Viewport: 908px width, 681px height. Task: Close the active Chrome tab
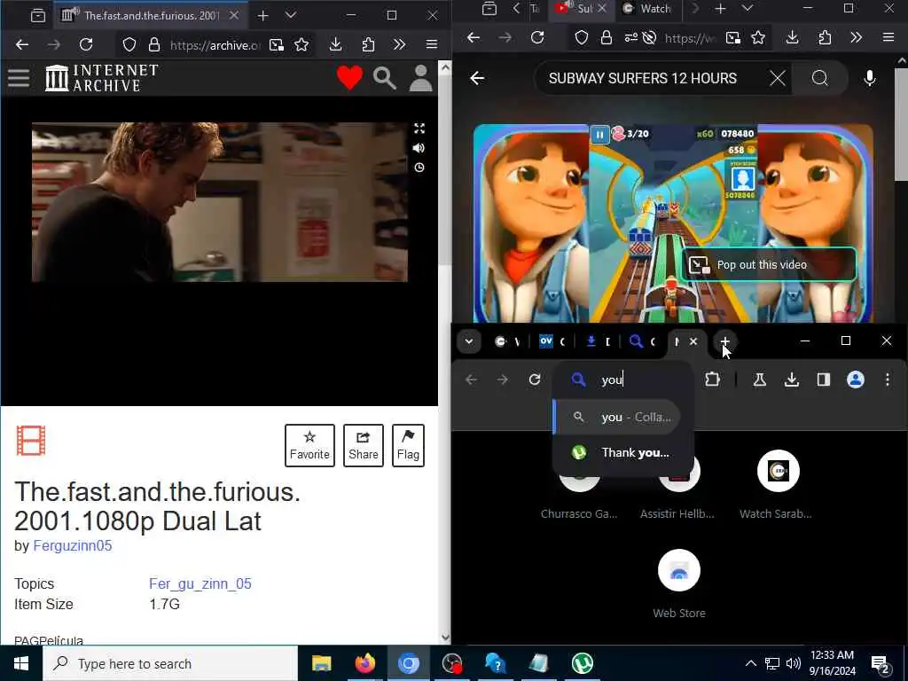pos(693,341)
